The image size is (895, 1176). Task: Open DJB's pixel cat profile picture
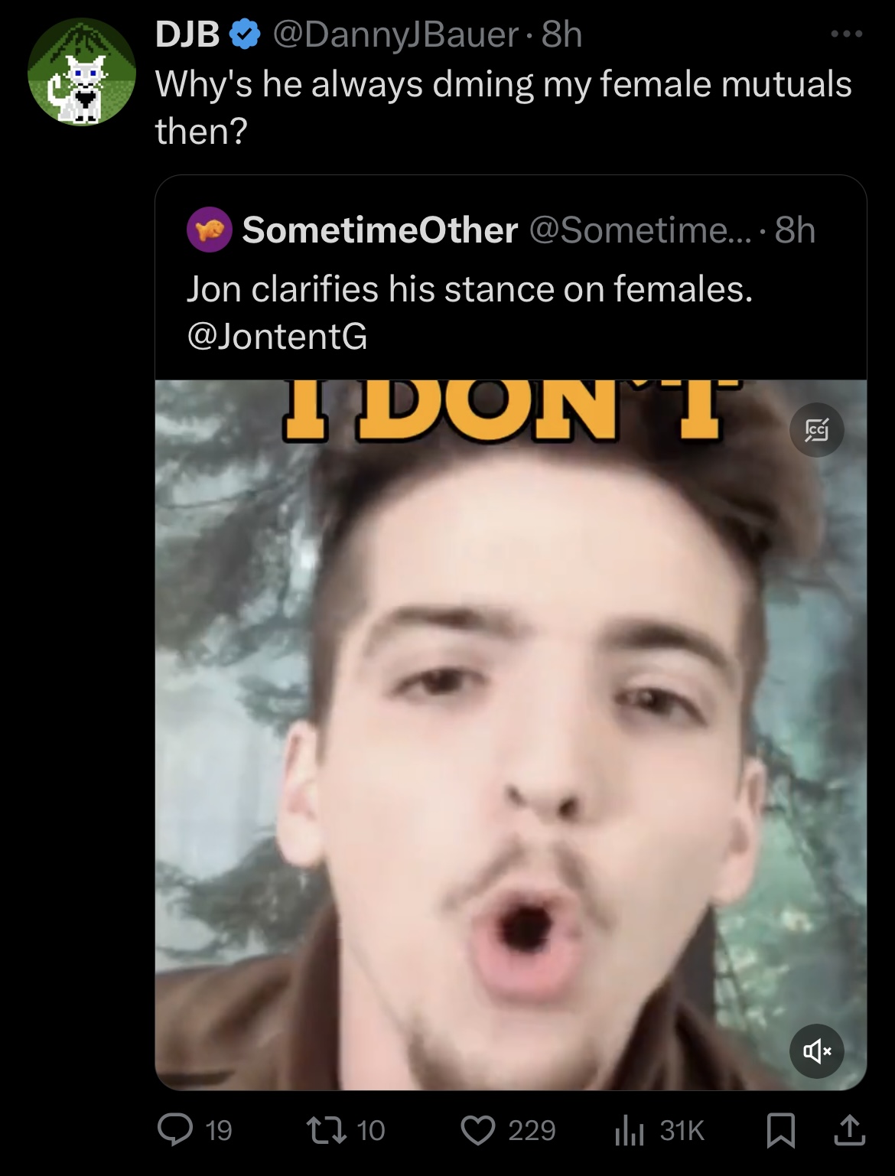[82, 71]
